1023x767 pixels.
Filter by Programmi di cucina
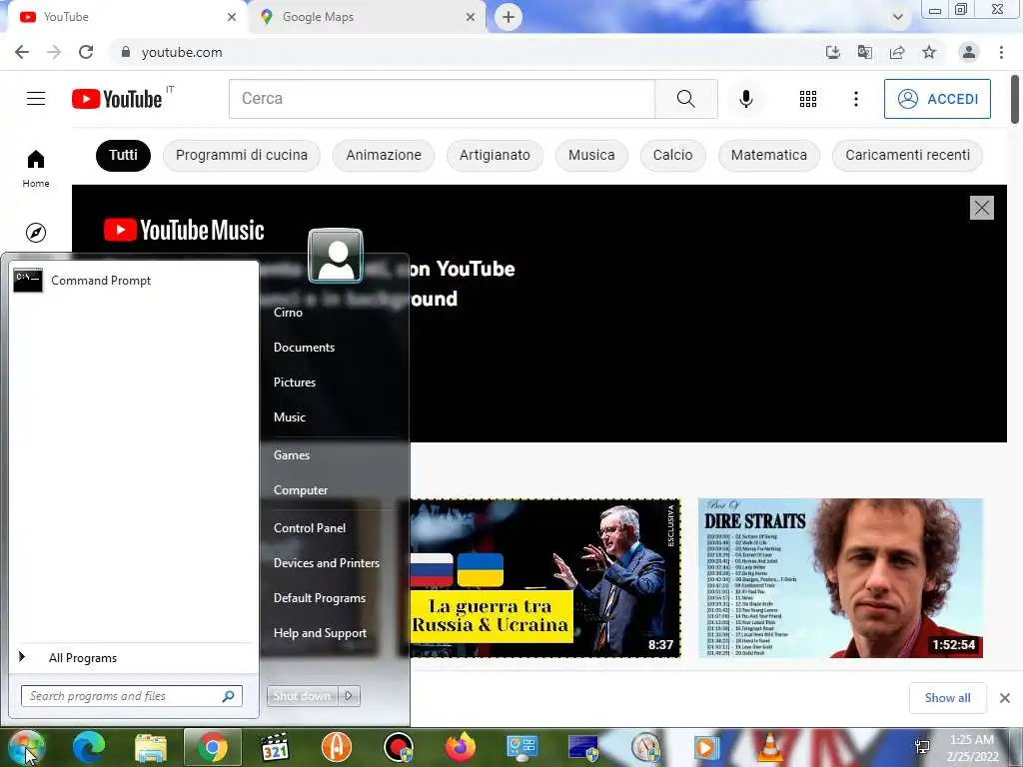(242, 155)
